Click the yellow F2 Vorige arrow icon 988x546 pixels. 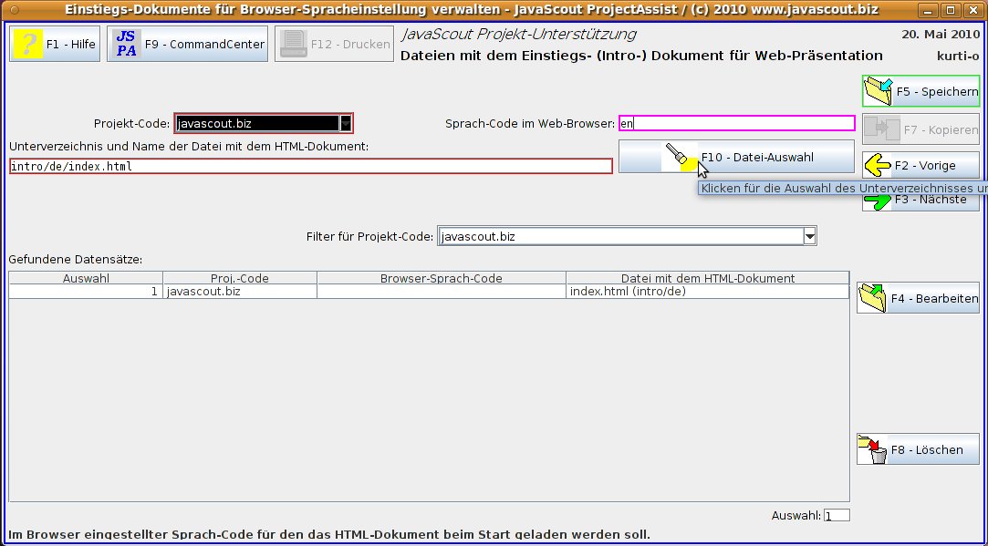point(878,165)
